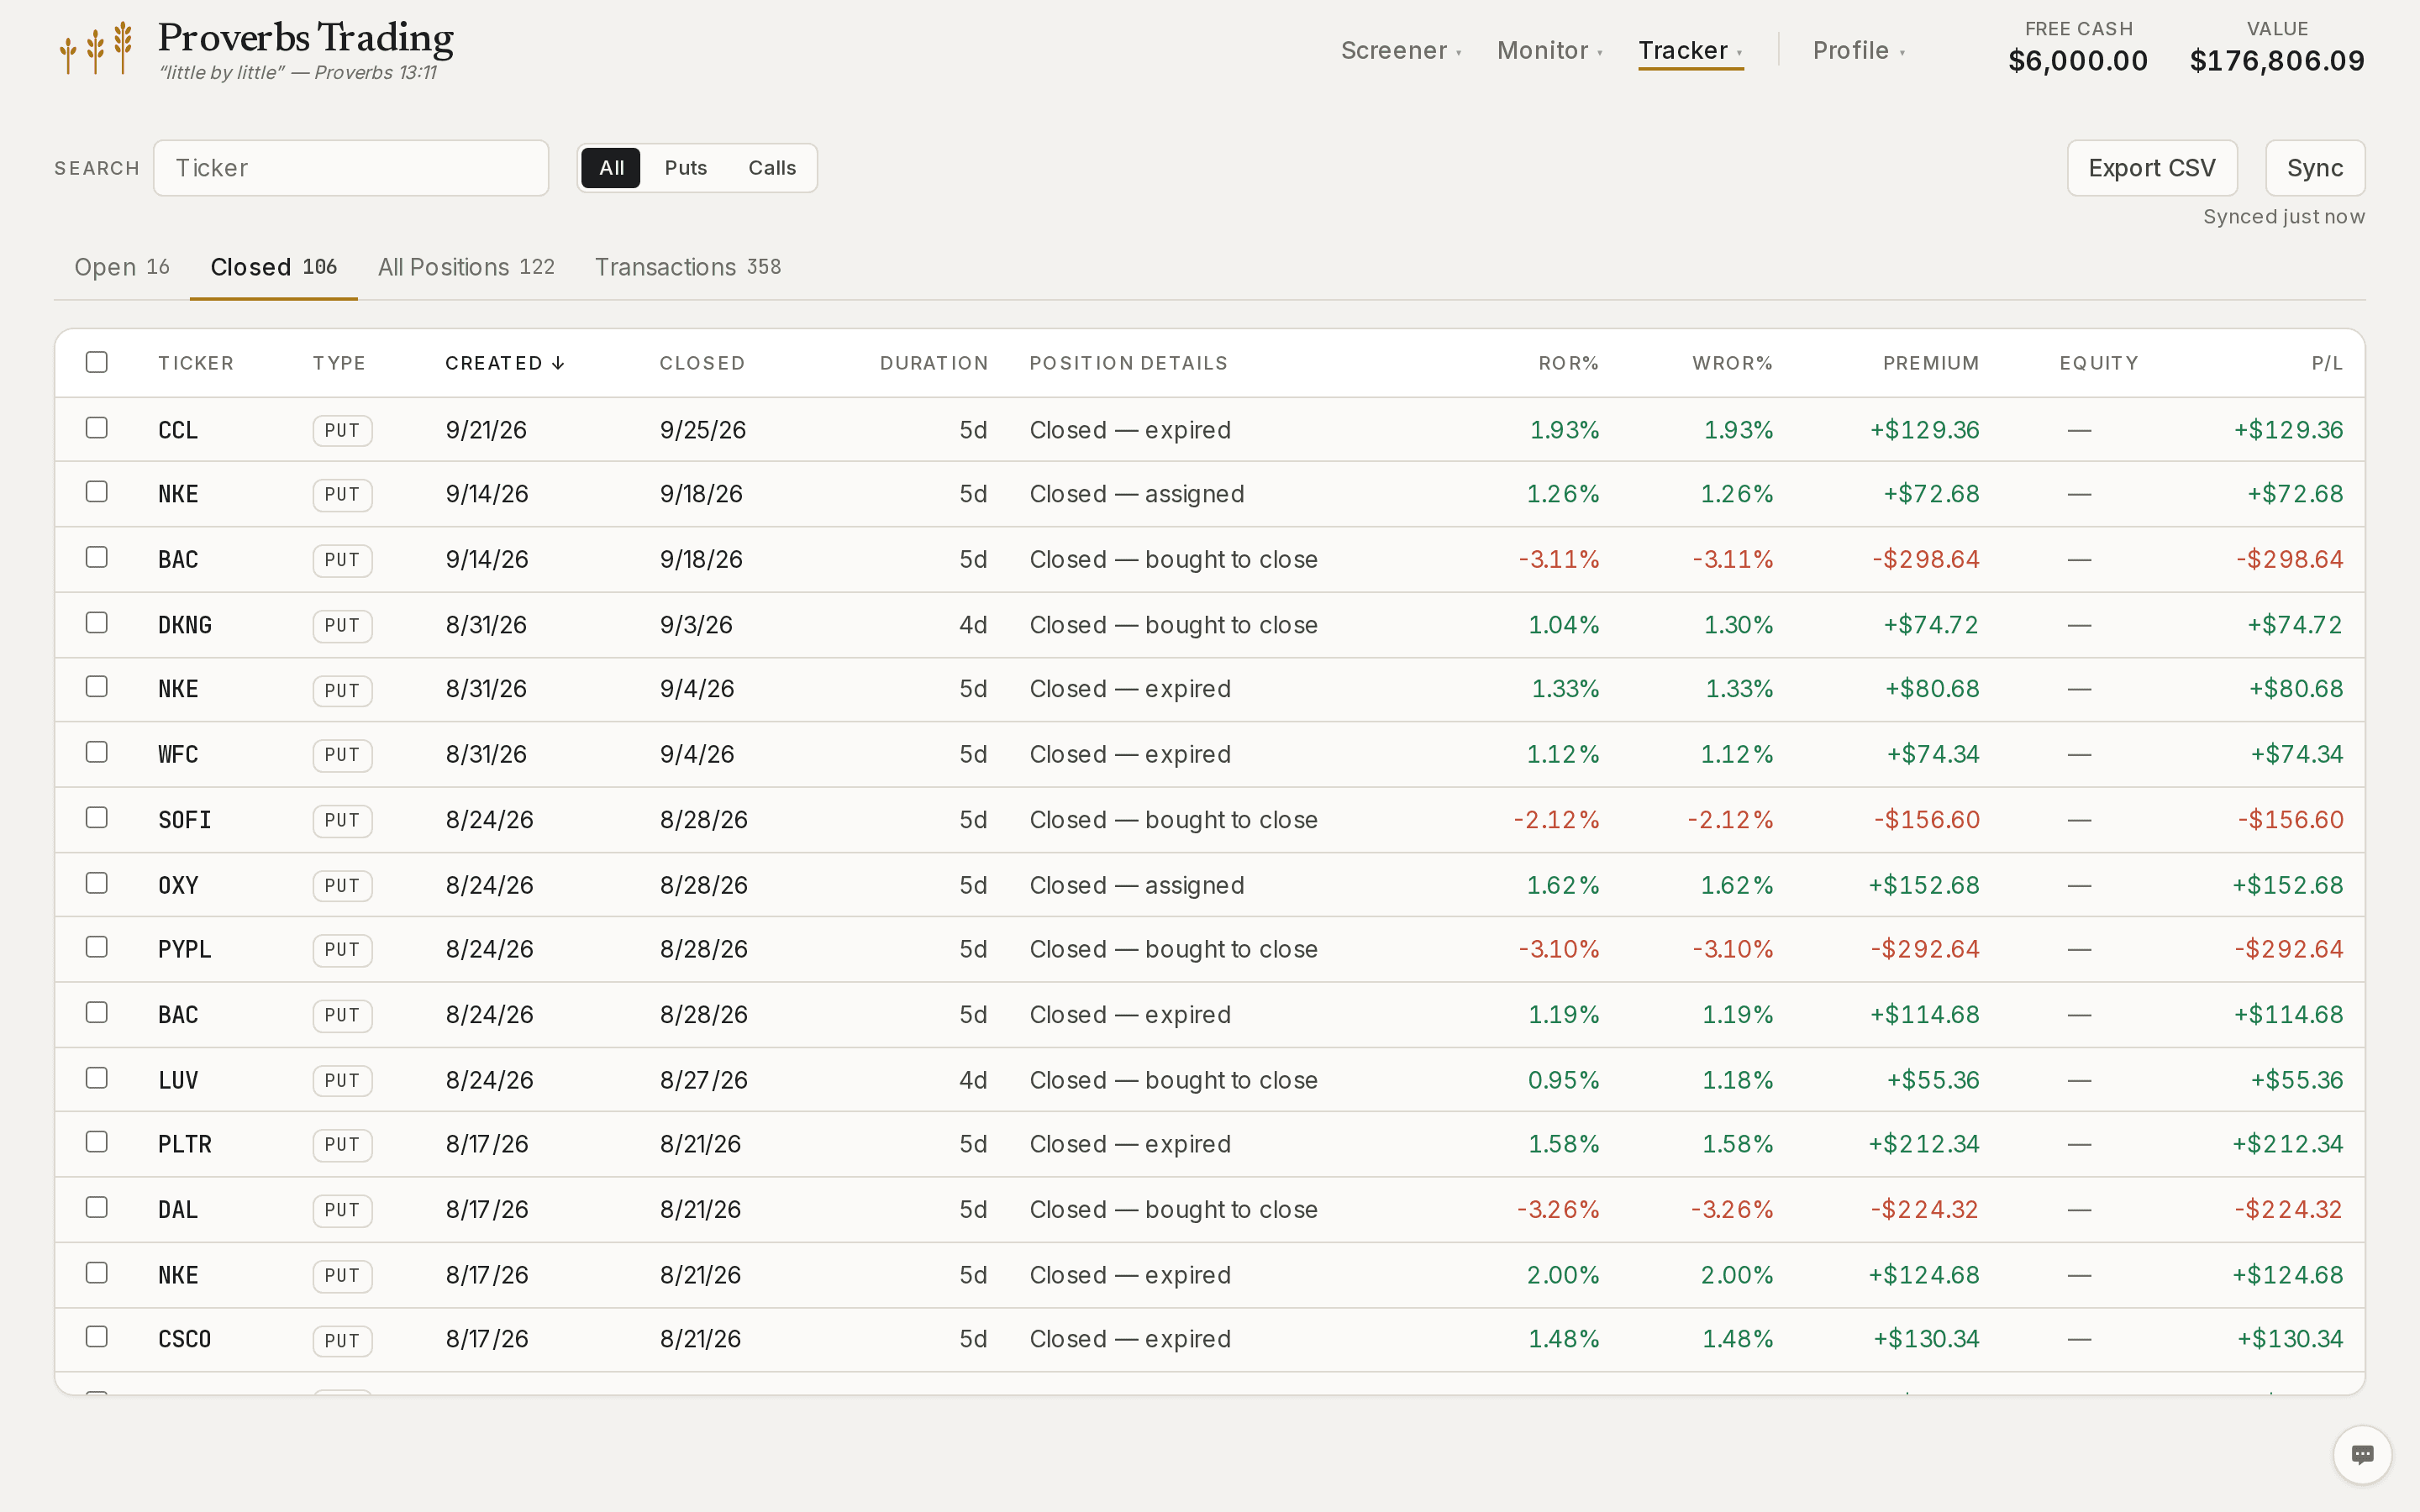The image size is (2420, 1512).
Task: Filter by Puts option
Action: click(x=686, y=168)
